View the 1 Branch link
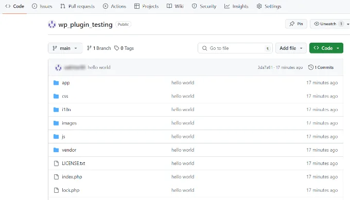This screenshot has height=200, width=350. (x=99, y=48)
